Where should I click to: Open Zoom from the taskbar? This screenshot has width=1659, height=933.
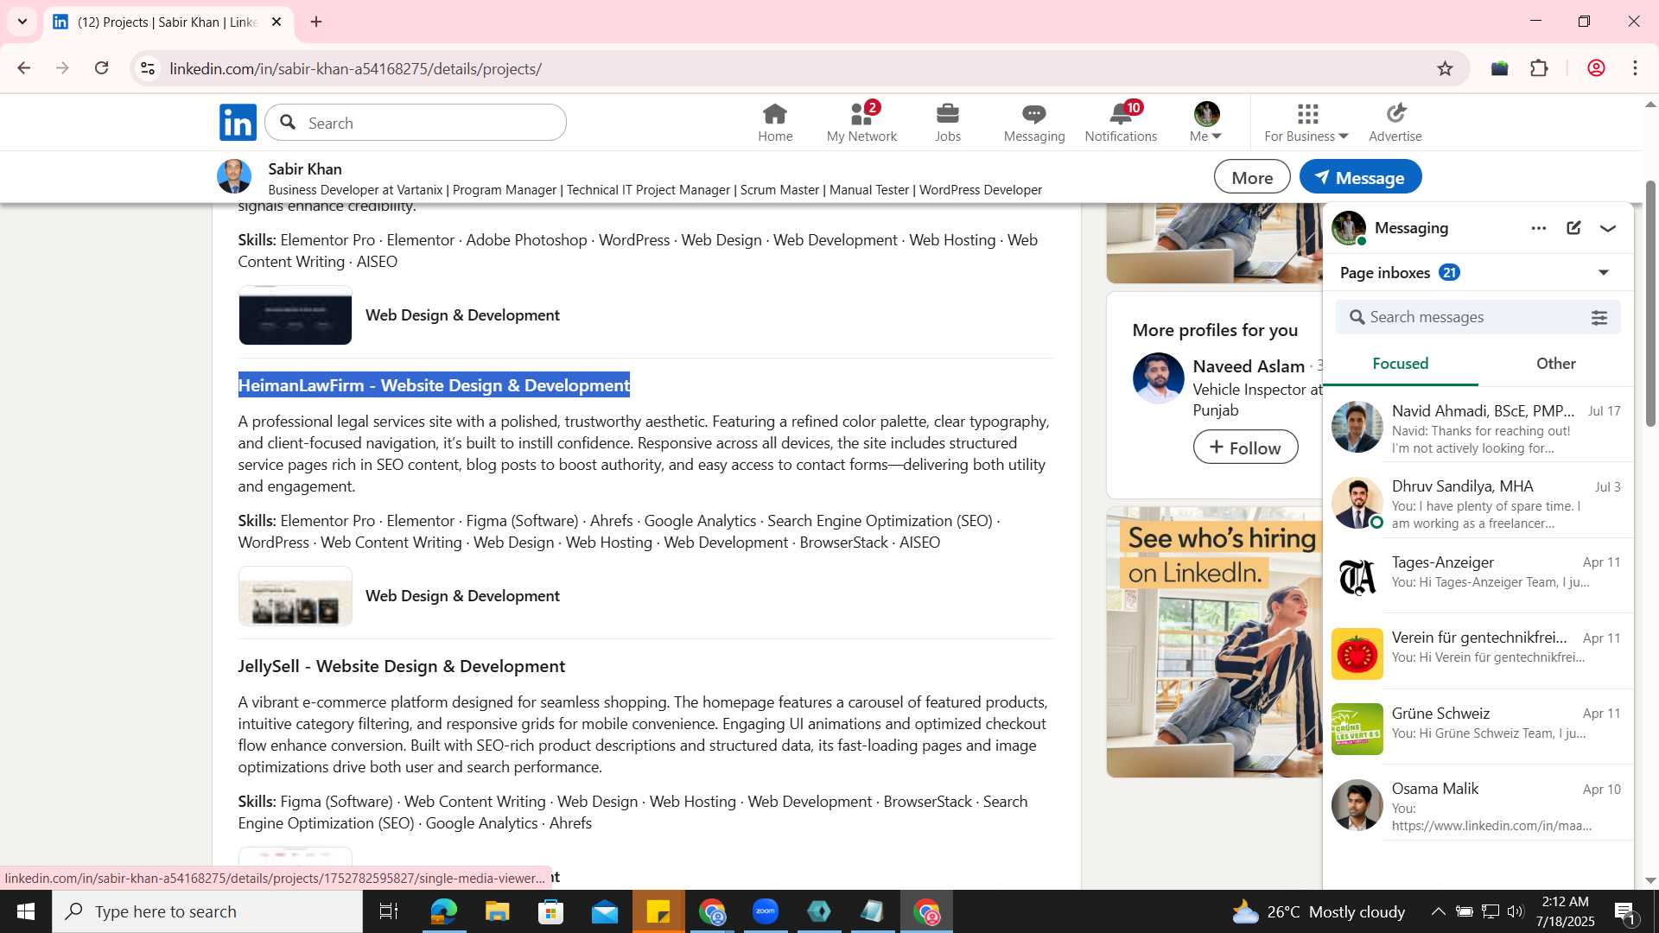[766, 911]
